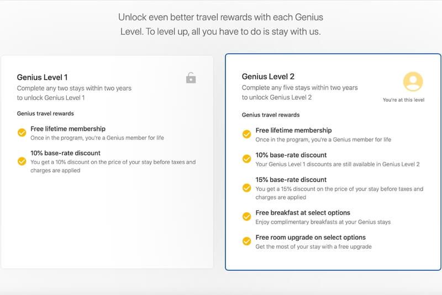The height and width of the screenshot is (295, 442).
Task: Click checkmark beside Level 2 10% base-rate discount
Action: pyautogui.click(x=246, y=159)
